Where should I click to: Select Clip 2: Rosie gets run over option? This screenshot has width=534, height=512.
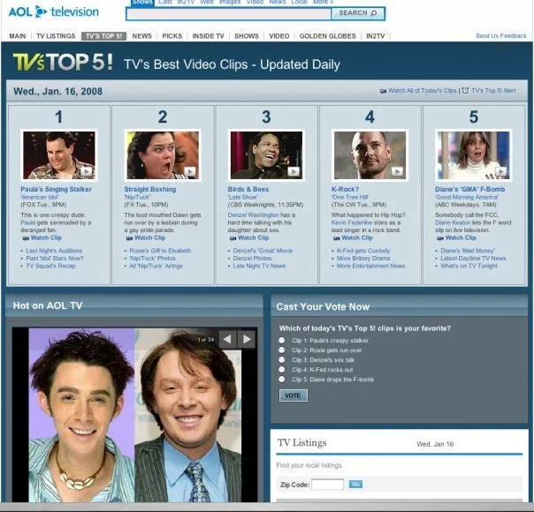click(x=282, y=350)
